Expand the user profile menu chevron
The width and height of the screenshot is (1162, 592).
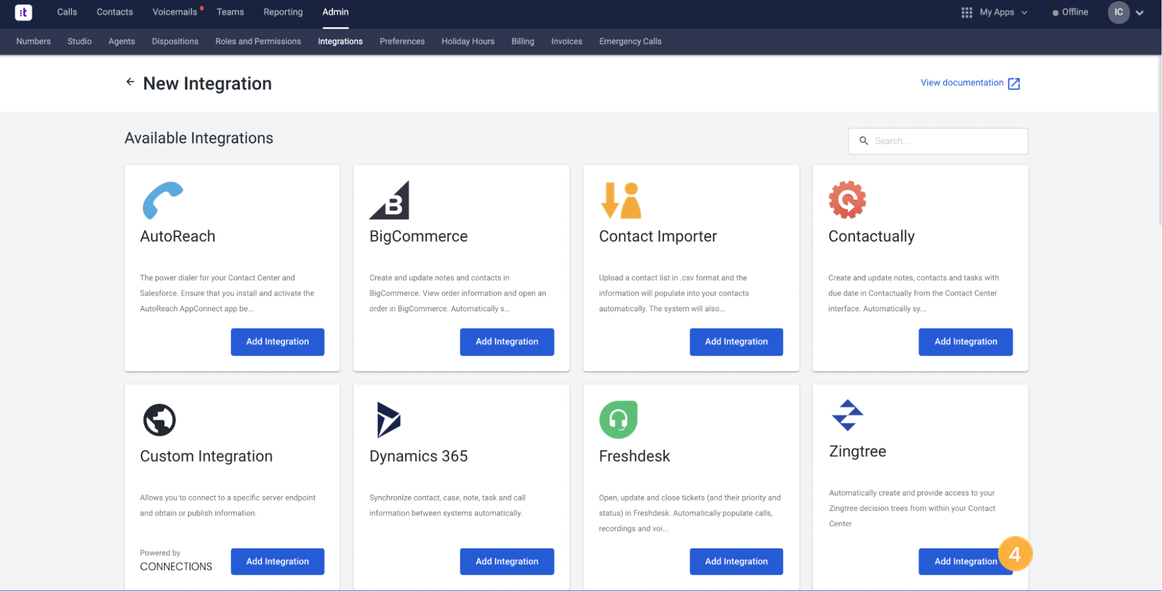[x=1140, y=13]
